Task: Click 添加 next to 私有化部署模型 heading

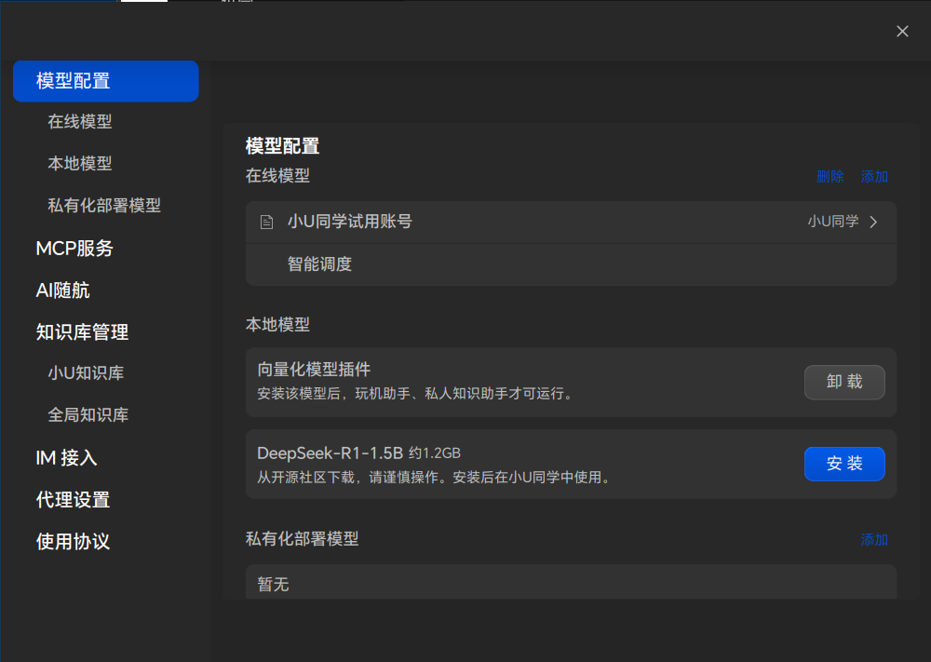Action: (874, 540)
